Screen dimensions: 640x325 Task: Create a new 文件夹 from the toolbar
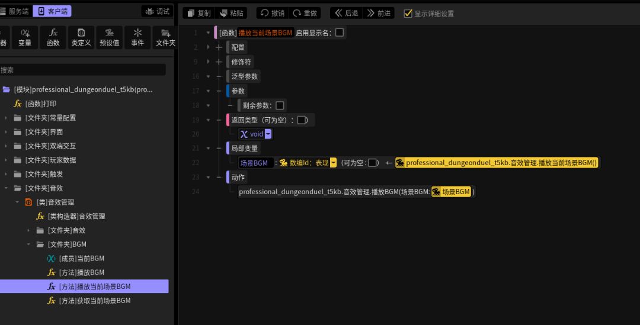165,37
